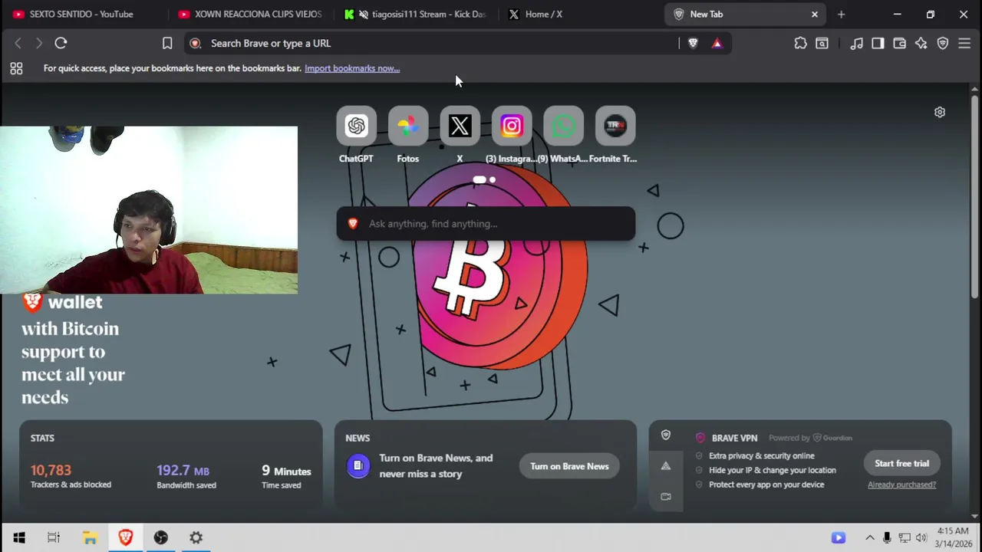The image size is (982, 552).
Task: Click the Brave VPN shield toolbar icon
Action: point(943,43)
